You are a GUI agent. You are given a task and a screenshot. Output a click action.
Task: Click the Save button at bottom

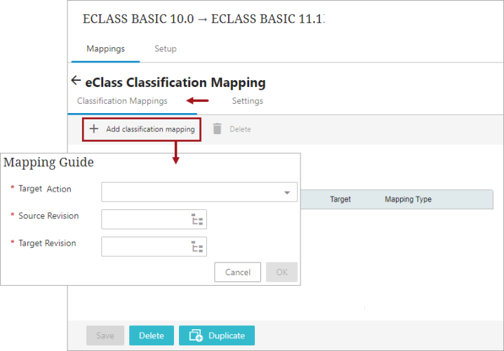tap(105, 336)
